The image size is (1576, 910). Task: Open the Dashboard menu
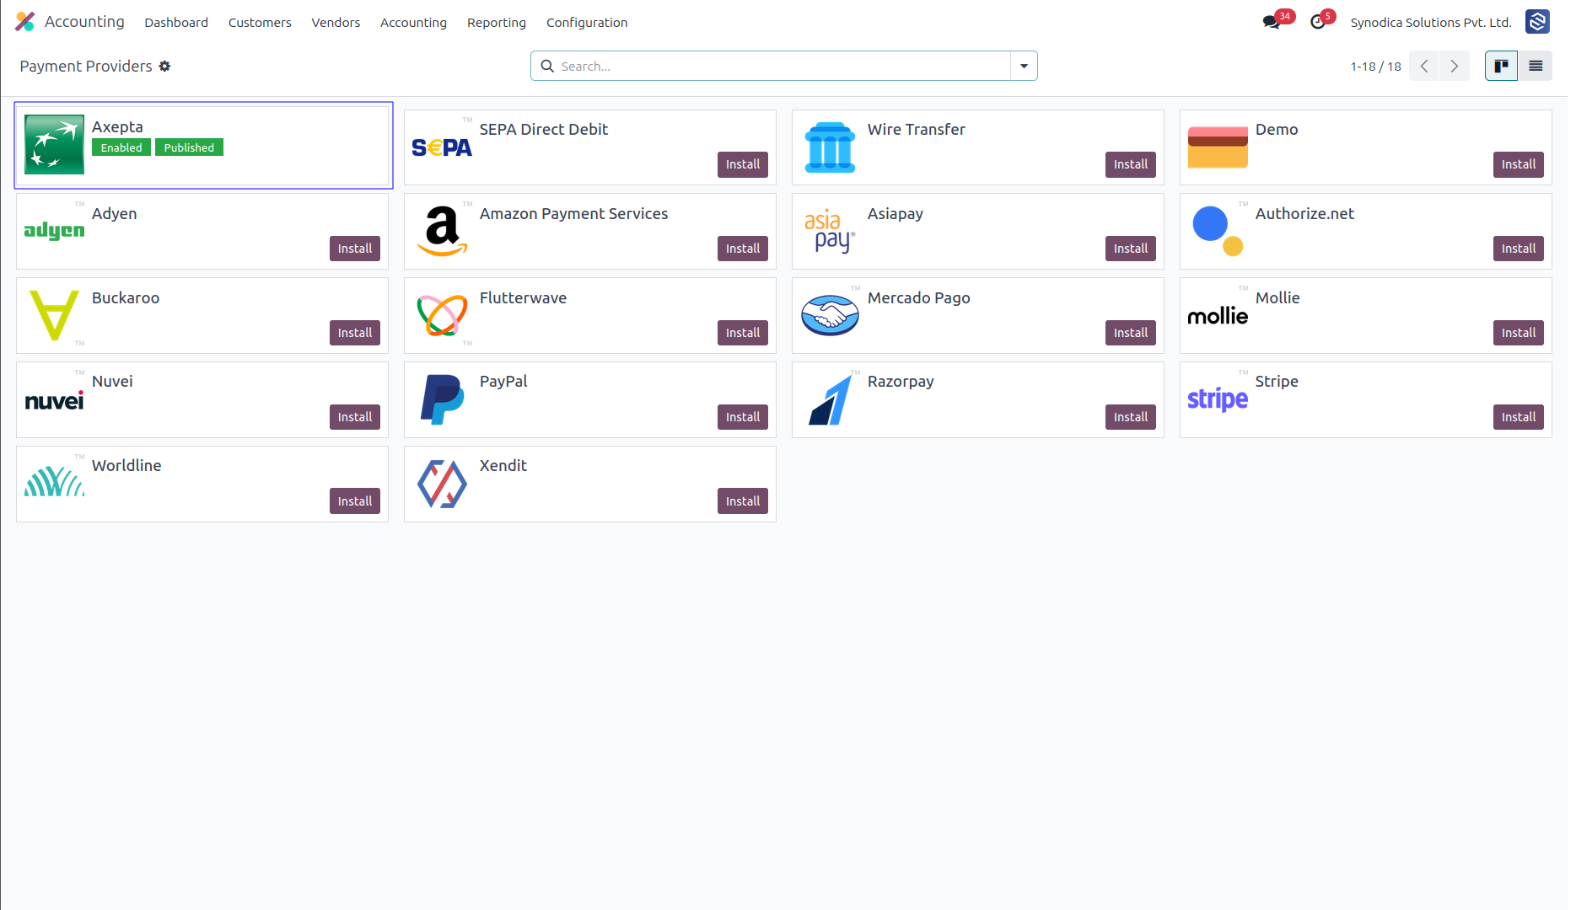tap(176, 23)
